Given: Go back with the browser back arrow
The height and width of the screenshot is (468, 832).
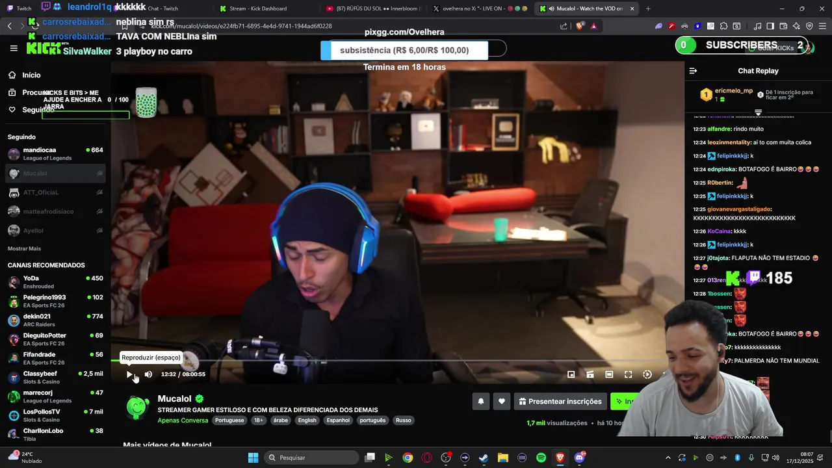Looking at the screenshot, I should click(10, 26).
